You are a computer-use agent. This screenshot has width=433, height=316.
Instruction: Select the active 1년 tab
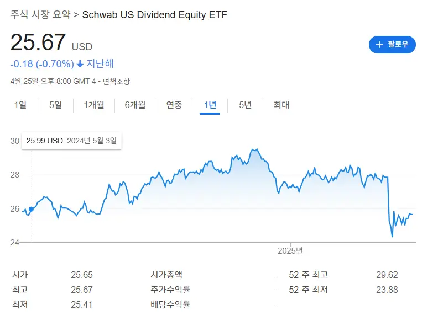click(210, 105)
